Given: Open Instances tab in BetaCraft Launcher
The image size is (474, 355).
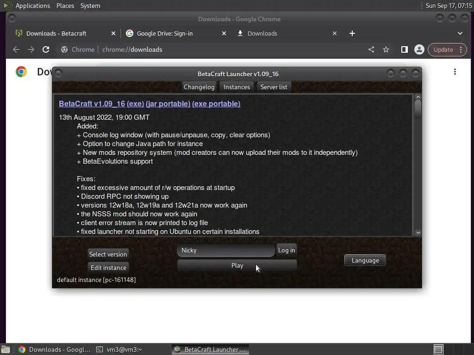Looking at the screenshot, I should (237, 87).
